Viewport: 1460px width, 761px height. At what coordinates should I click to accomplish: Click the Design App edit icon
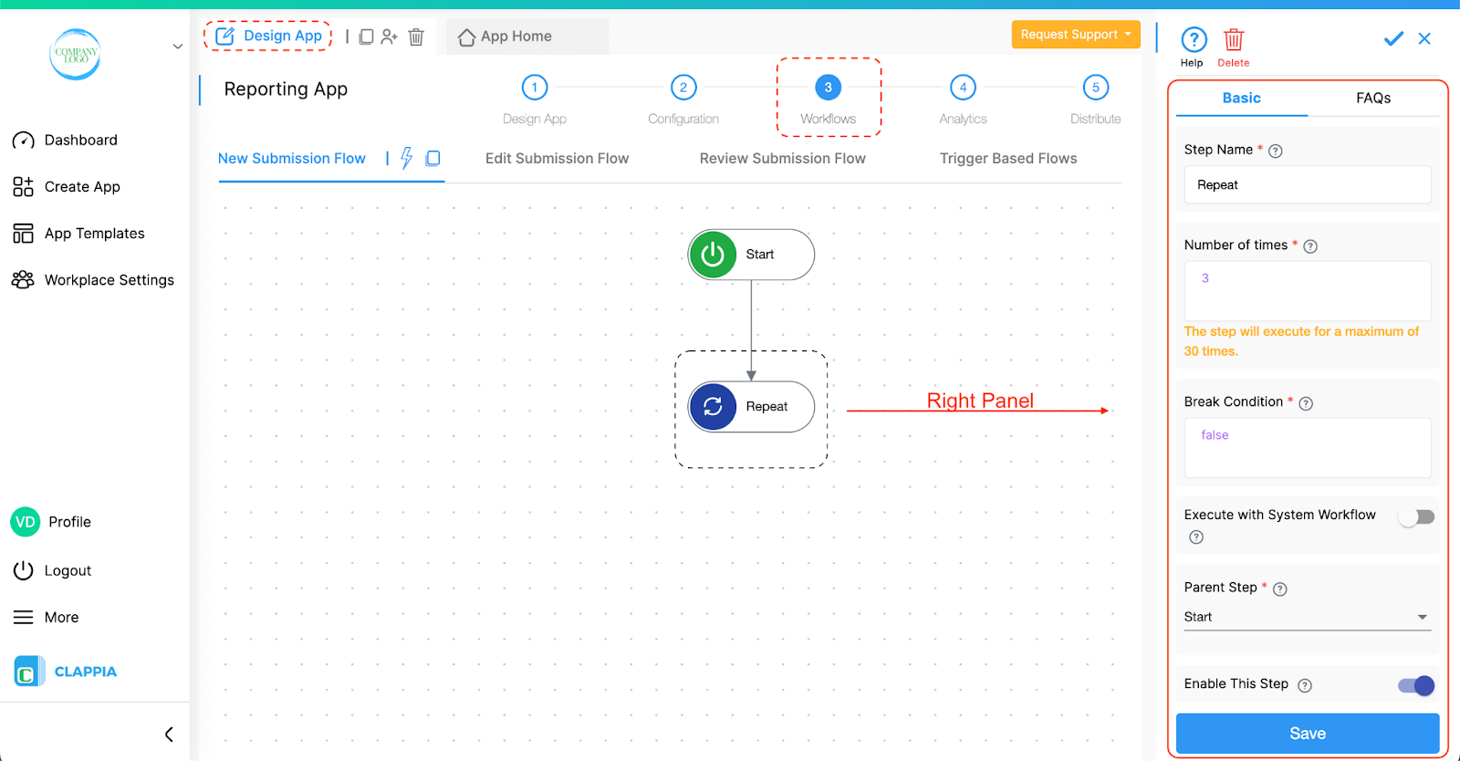pyautogui.click(x=224, y=36)
